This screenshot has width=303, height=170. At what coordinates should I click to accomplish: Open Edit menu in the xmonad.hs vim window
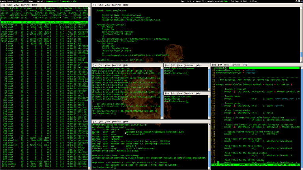[220, 65]
